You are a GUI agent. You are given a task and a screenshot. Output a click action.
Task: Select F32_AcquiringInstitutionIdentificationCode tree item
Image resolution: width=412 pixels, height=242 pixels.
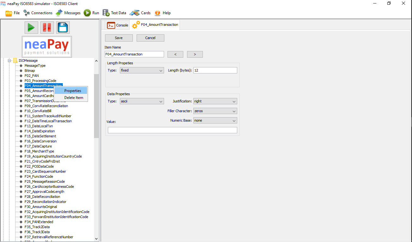pos(57,212)
